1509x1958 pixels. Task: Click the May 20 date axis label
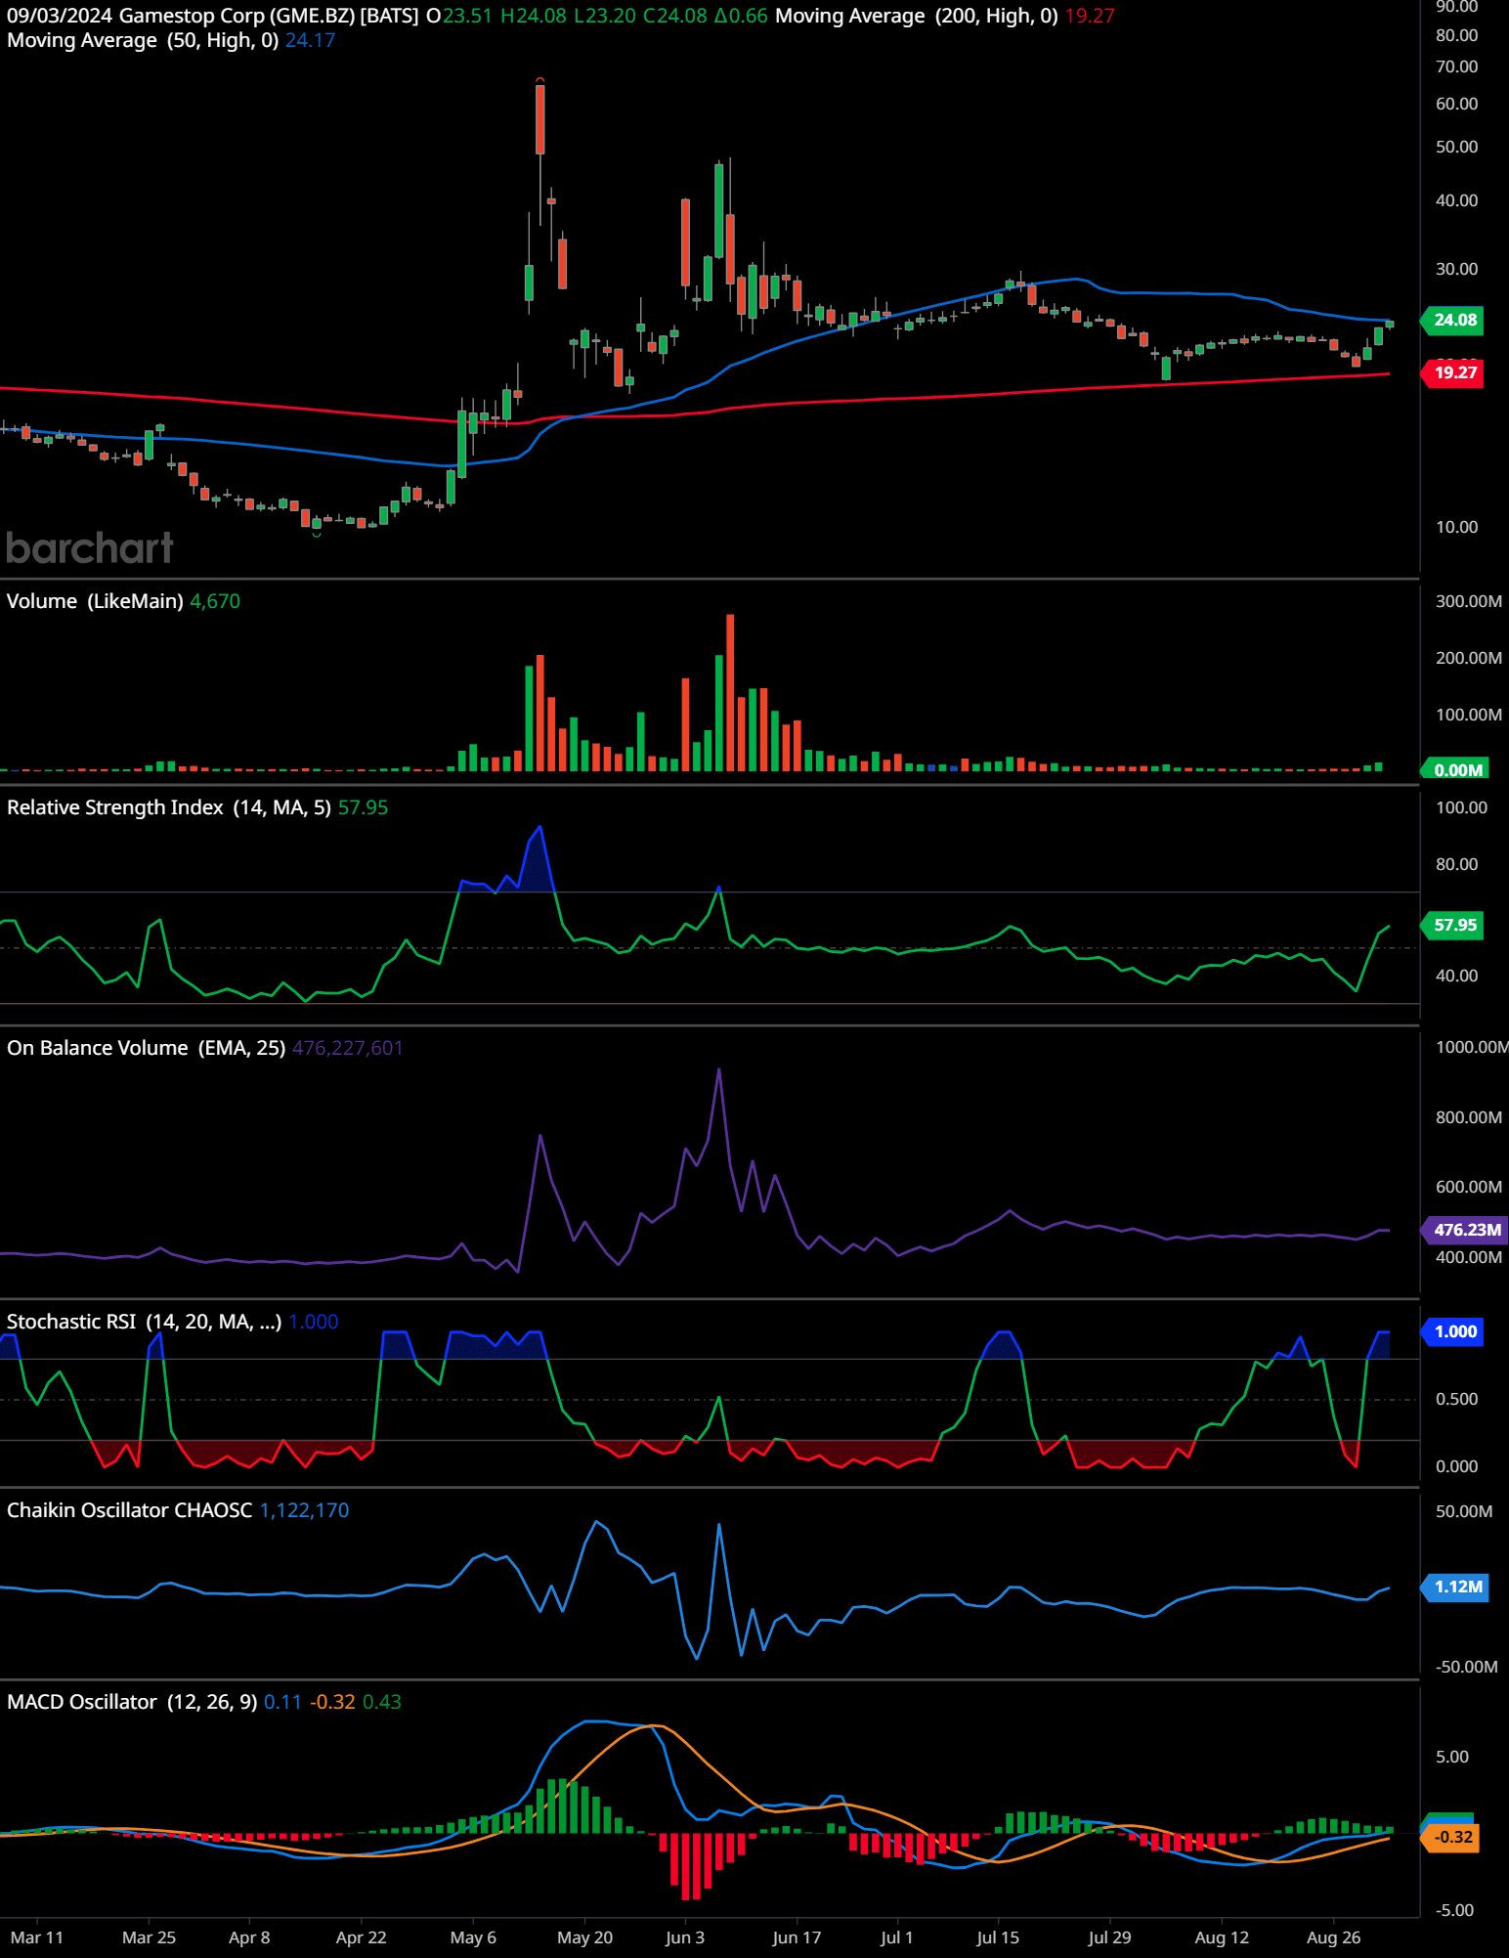point(584,1937)
